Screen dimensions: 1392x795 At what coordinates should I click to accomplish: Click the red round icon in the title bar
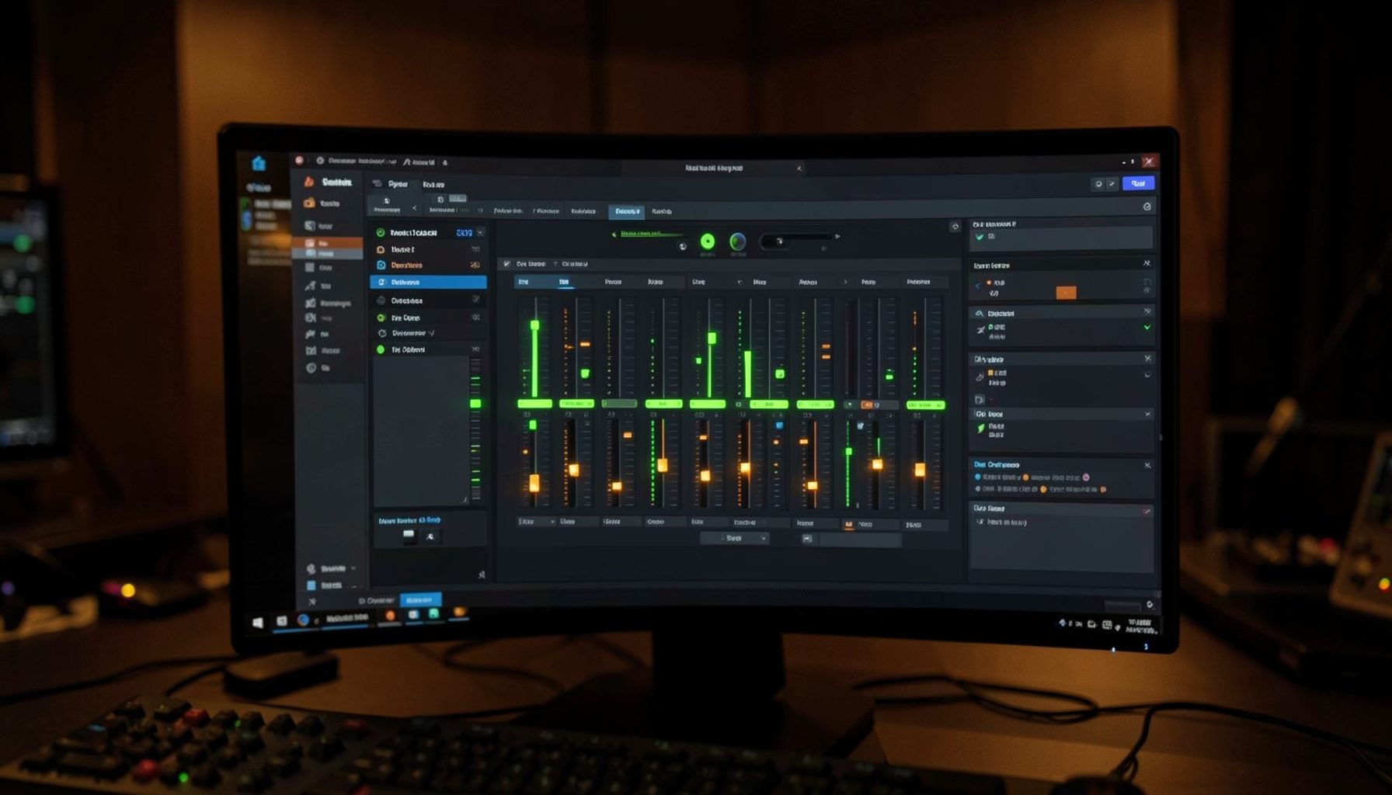click(x=299, y=161)
